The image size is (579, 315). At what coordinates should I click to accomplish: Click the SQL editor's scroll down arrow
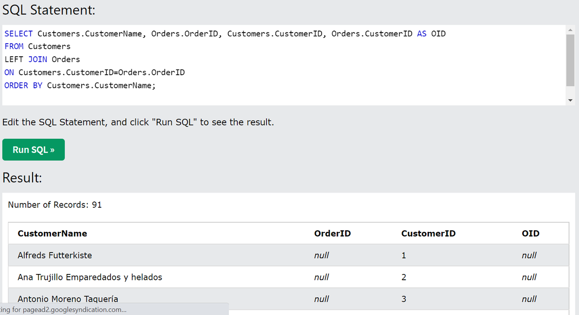click(571, 100)
